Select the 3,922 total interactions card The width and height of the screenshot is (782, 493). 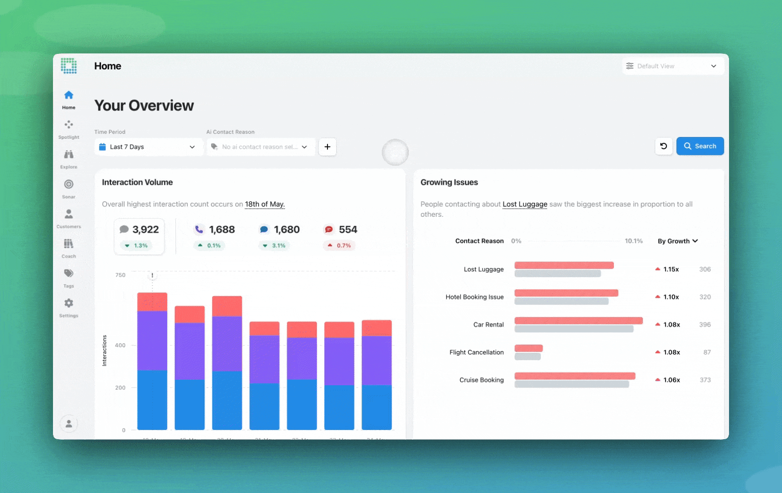point(139,236)
